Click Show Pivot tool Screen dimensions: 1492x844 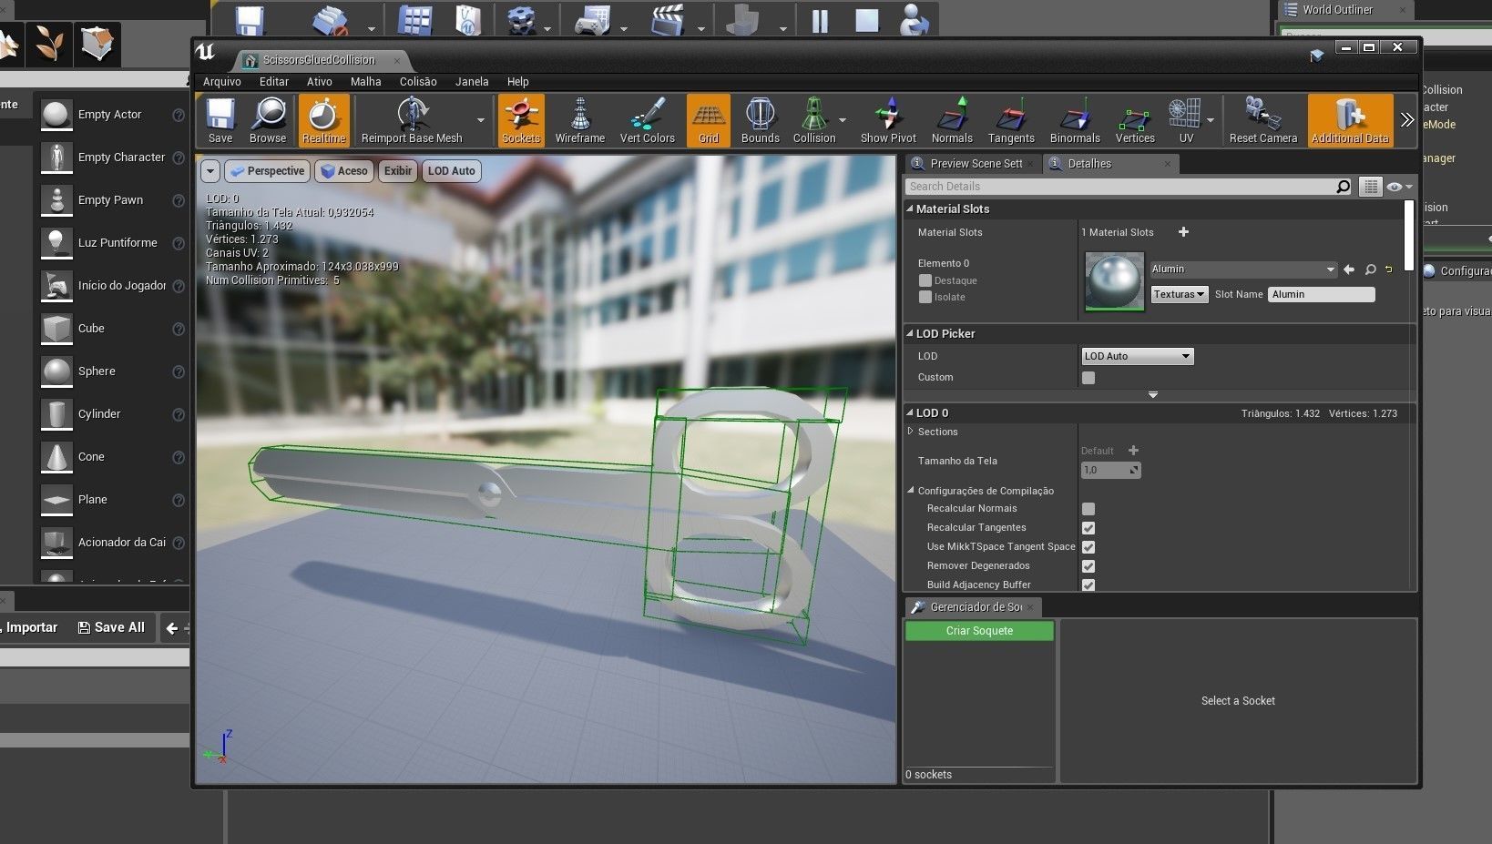[x=888, y=121]
